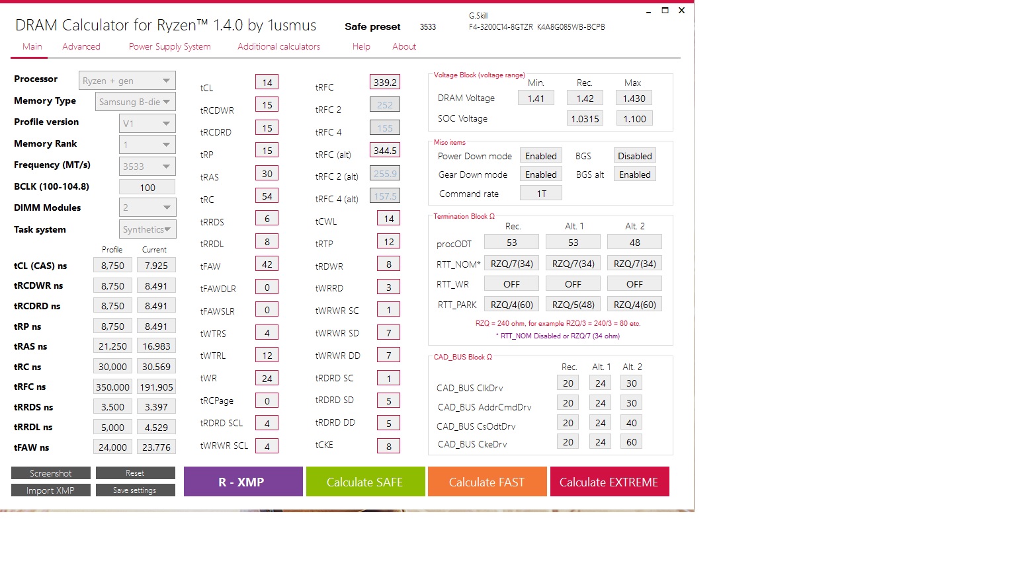Click the tCL (CAS) ns Current value
This screenshot has height=571, width=1016.
tap(156, 266)
